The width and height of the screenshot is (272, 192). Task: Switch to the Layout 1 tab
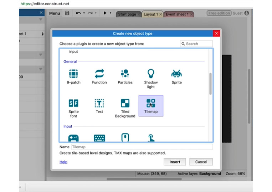pyautogui.click(x=151, y=14)
